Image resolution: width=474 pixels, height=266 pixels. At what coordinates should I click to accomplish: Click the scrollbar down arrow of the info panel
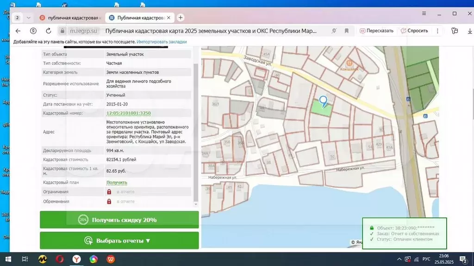tap(196, 204)
